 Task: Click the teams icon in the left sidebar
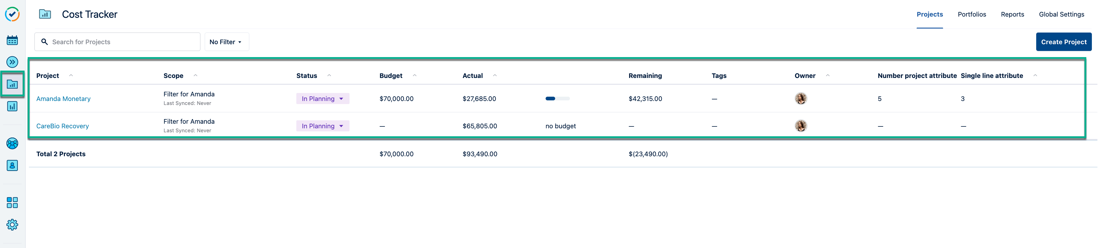12,143
